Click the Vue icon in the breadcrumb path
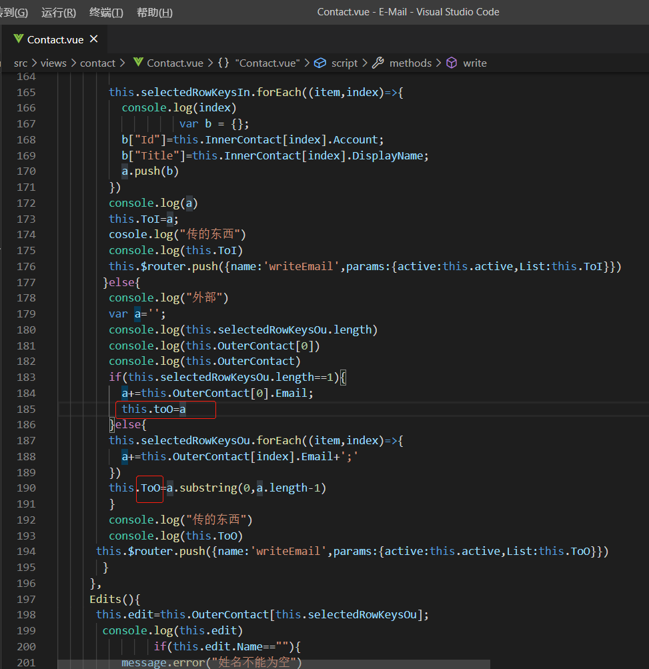 point(138,63)
